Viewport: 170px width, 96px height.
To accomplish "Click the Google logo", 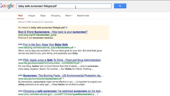I will pos(7,6).
